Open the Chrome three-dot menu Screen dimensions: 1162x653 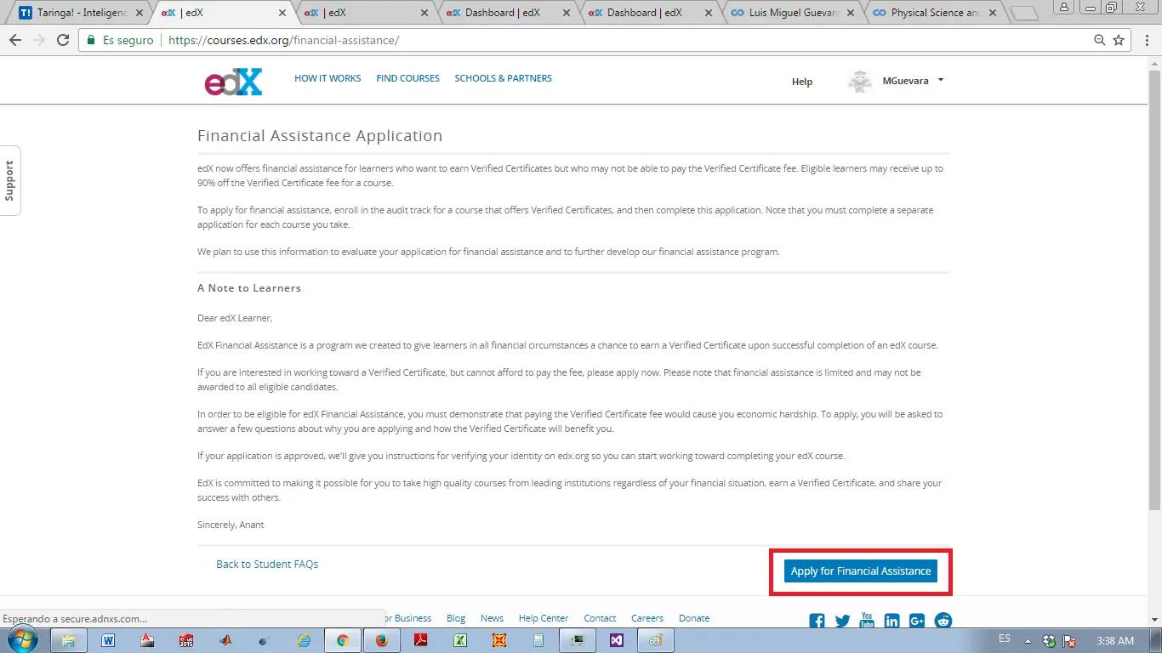1147,40
